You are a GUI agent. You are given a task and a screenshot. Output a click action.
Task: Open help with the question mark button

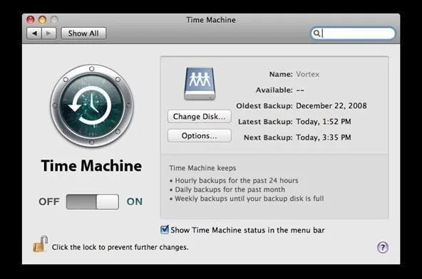click(x=382, y=247)
